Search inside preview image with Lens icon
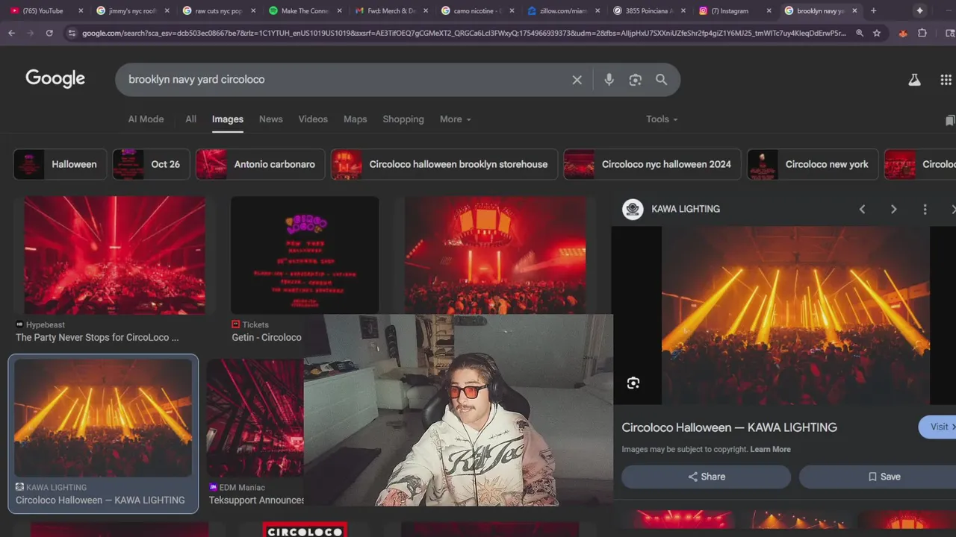956x537 pixels. tap(633, 383)
